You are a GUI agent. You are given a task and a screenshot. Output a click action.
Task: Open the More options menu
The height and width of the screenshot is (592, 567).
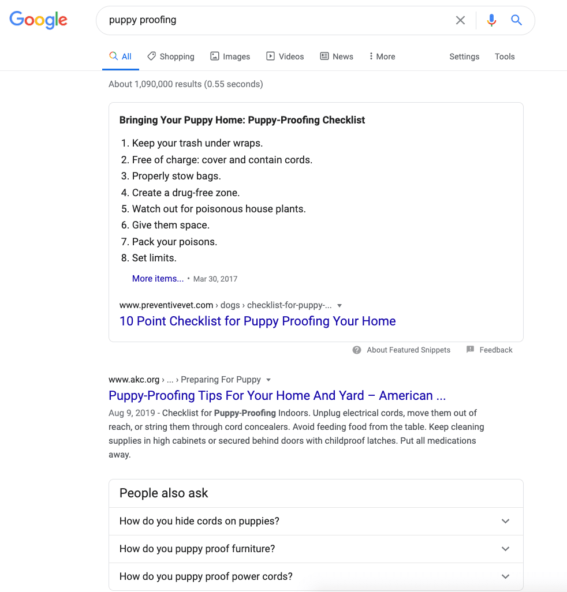[x=382, y=56]
